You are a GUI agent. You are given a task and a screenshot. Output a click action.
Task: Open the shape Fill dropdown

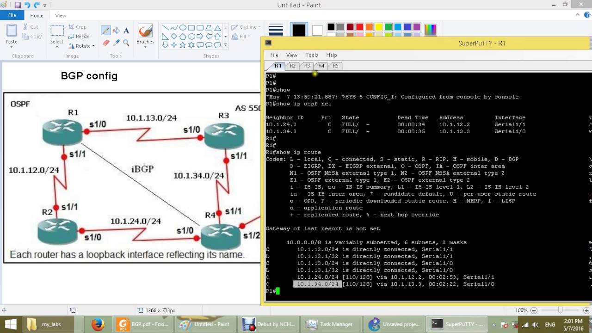(x=240, y=37)
